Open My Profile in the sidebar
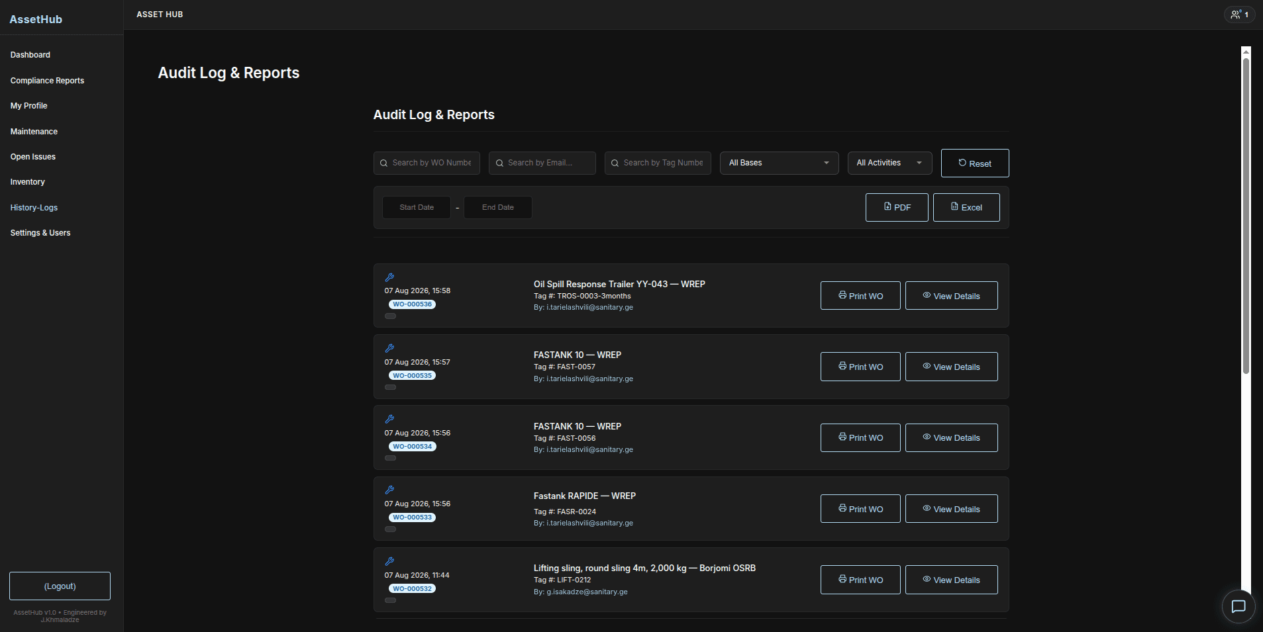 (x=28, y=106)
